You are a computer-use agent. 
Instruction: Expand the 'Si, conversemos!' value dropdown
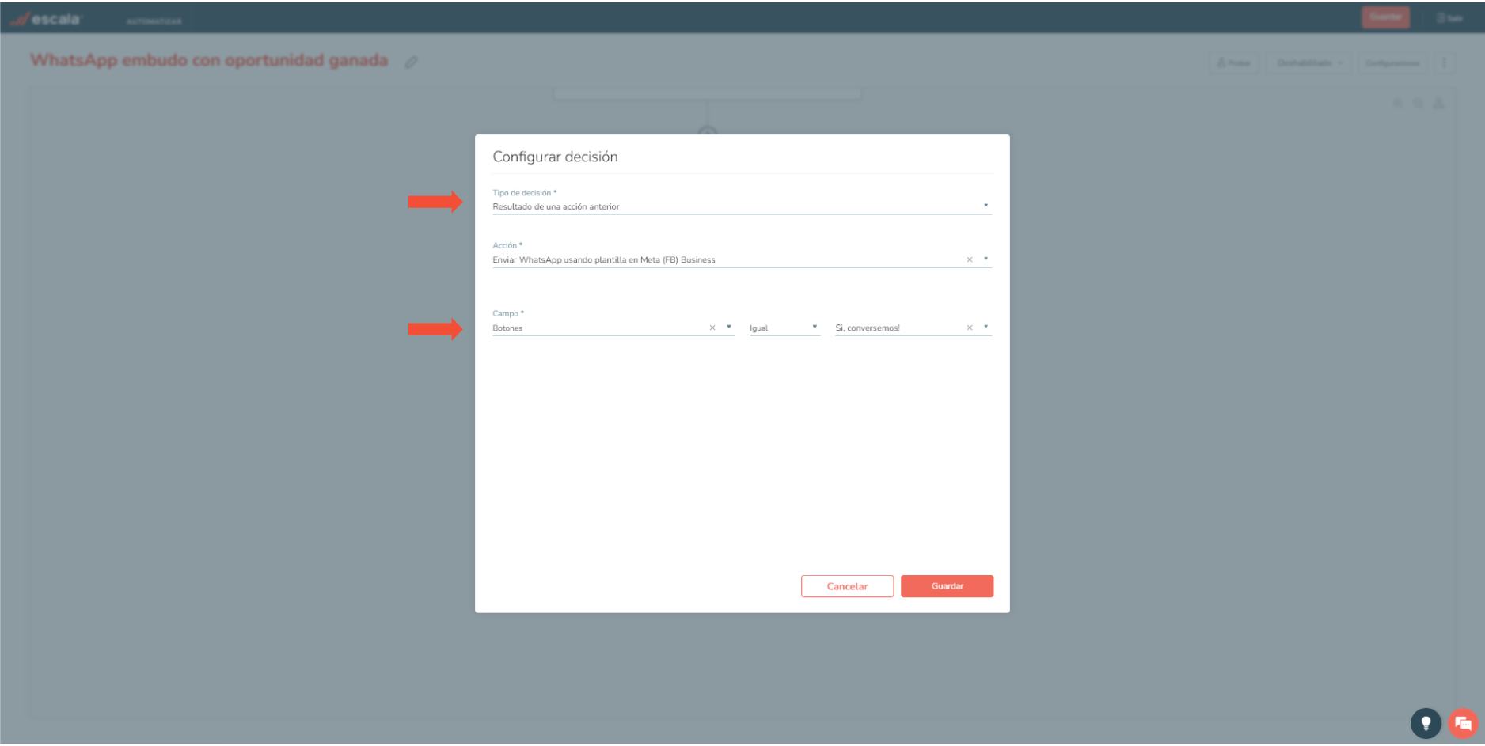[x=986, y=327]
